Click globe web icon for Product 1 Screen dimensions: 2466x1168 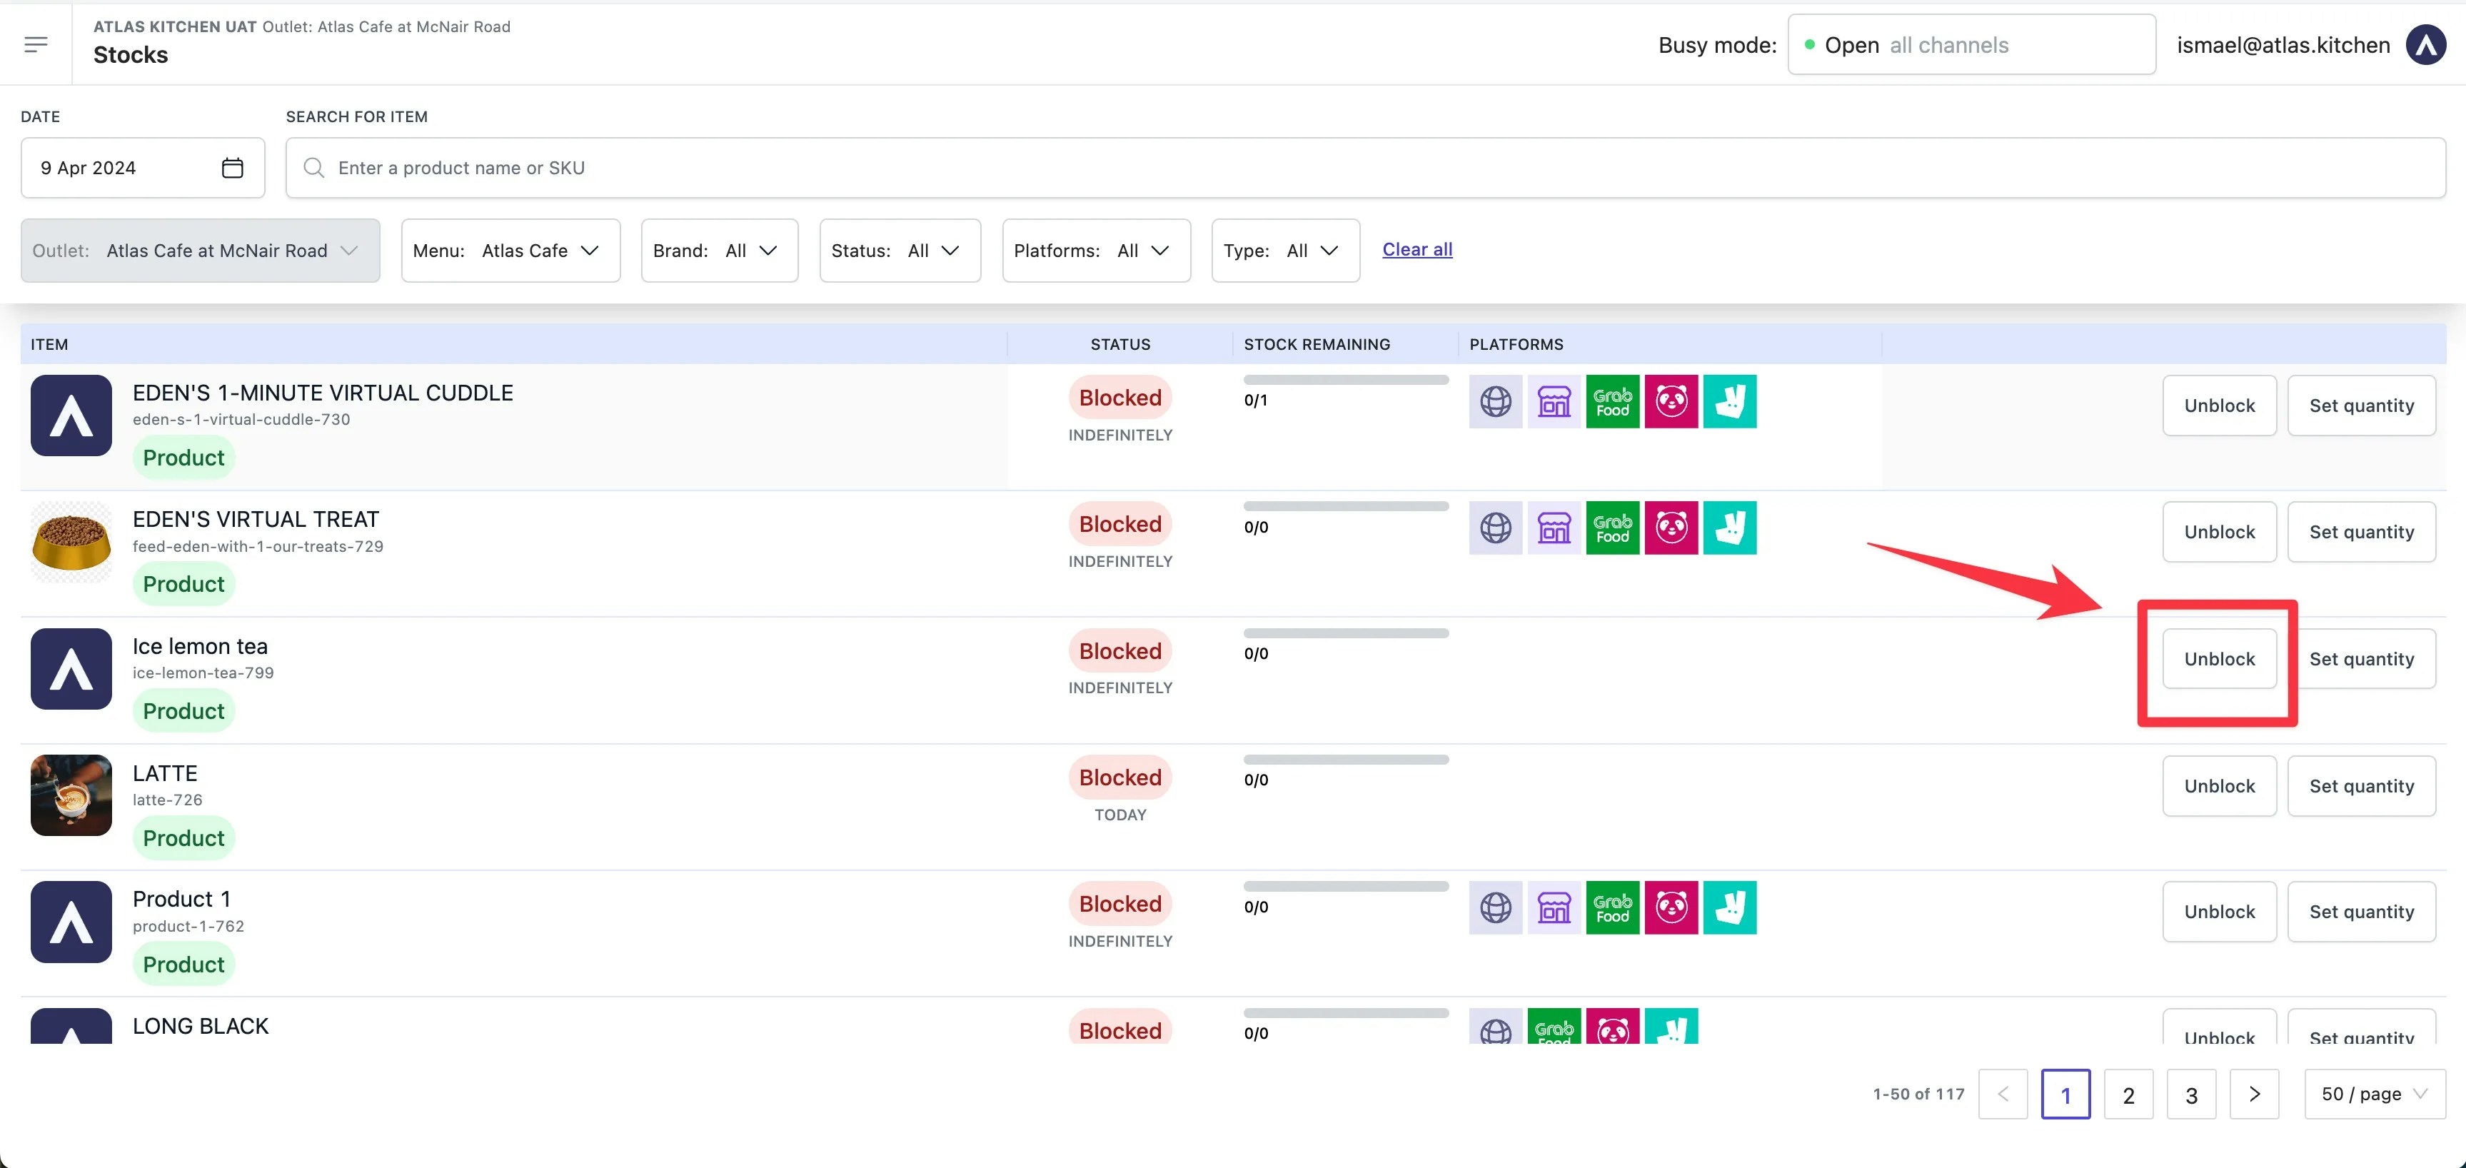(1495, 907)
